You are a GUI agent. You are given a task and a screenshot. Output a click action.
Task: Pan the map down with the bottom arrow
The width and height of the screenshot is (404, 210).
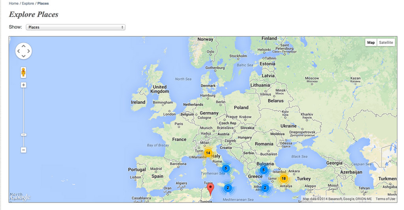[23, 56]
